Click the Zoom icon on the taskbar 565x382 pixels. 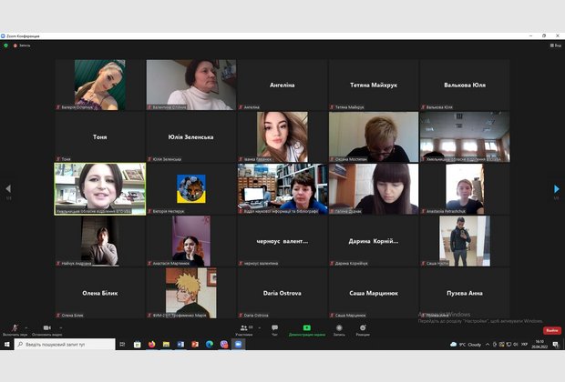(x=238, y=344)
